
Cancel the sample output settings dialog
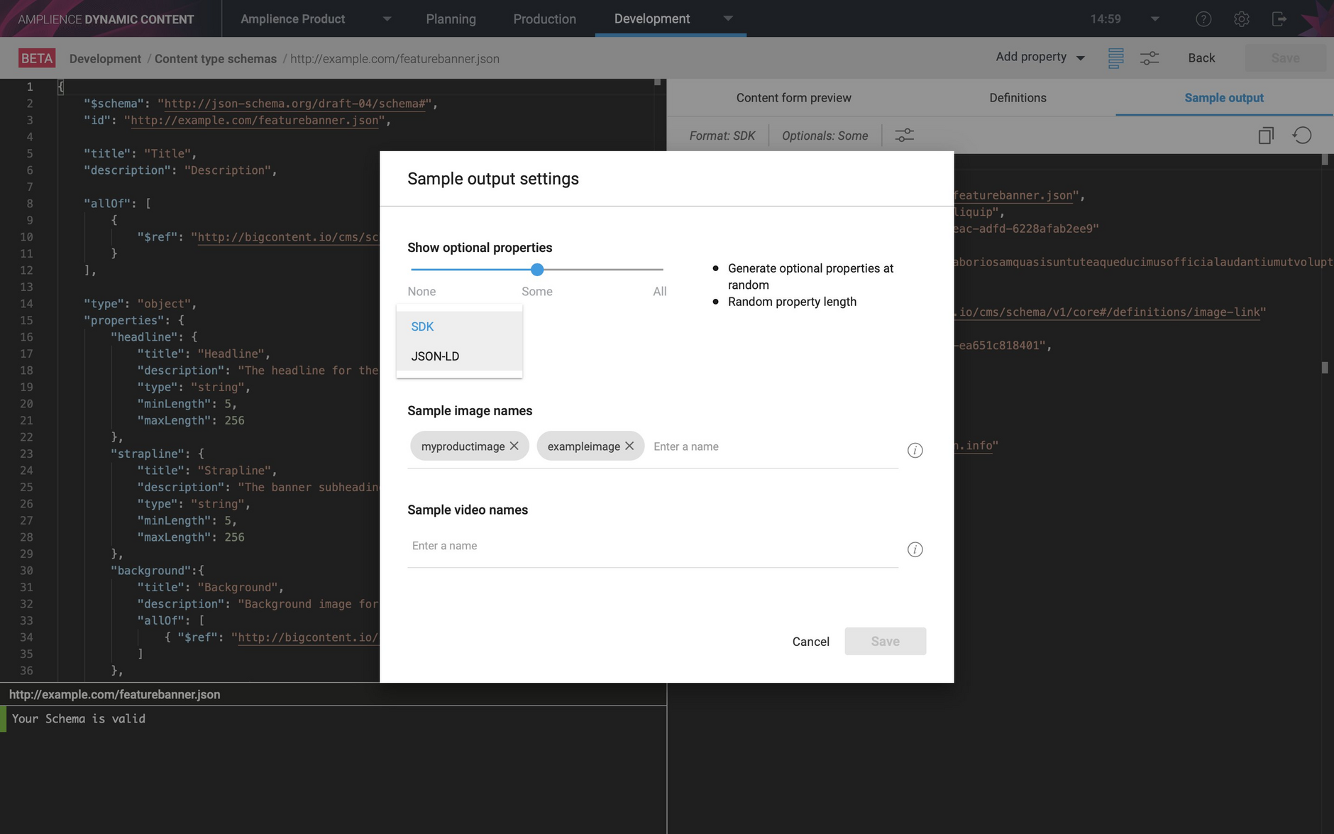coord(810,642)
